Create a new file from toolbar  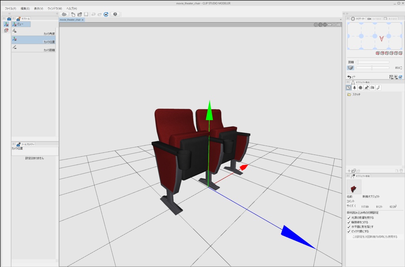click(x=73, y=15)
